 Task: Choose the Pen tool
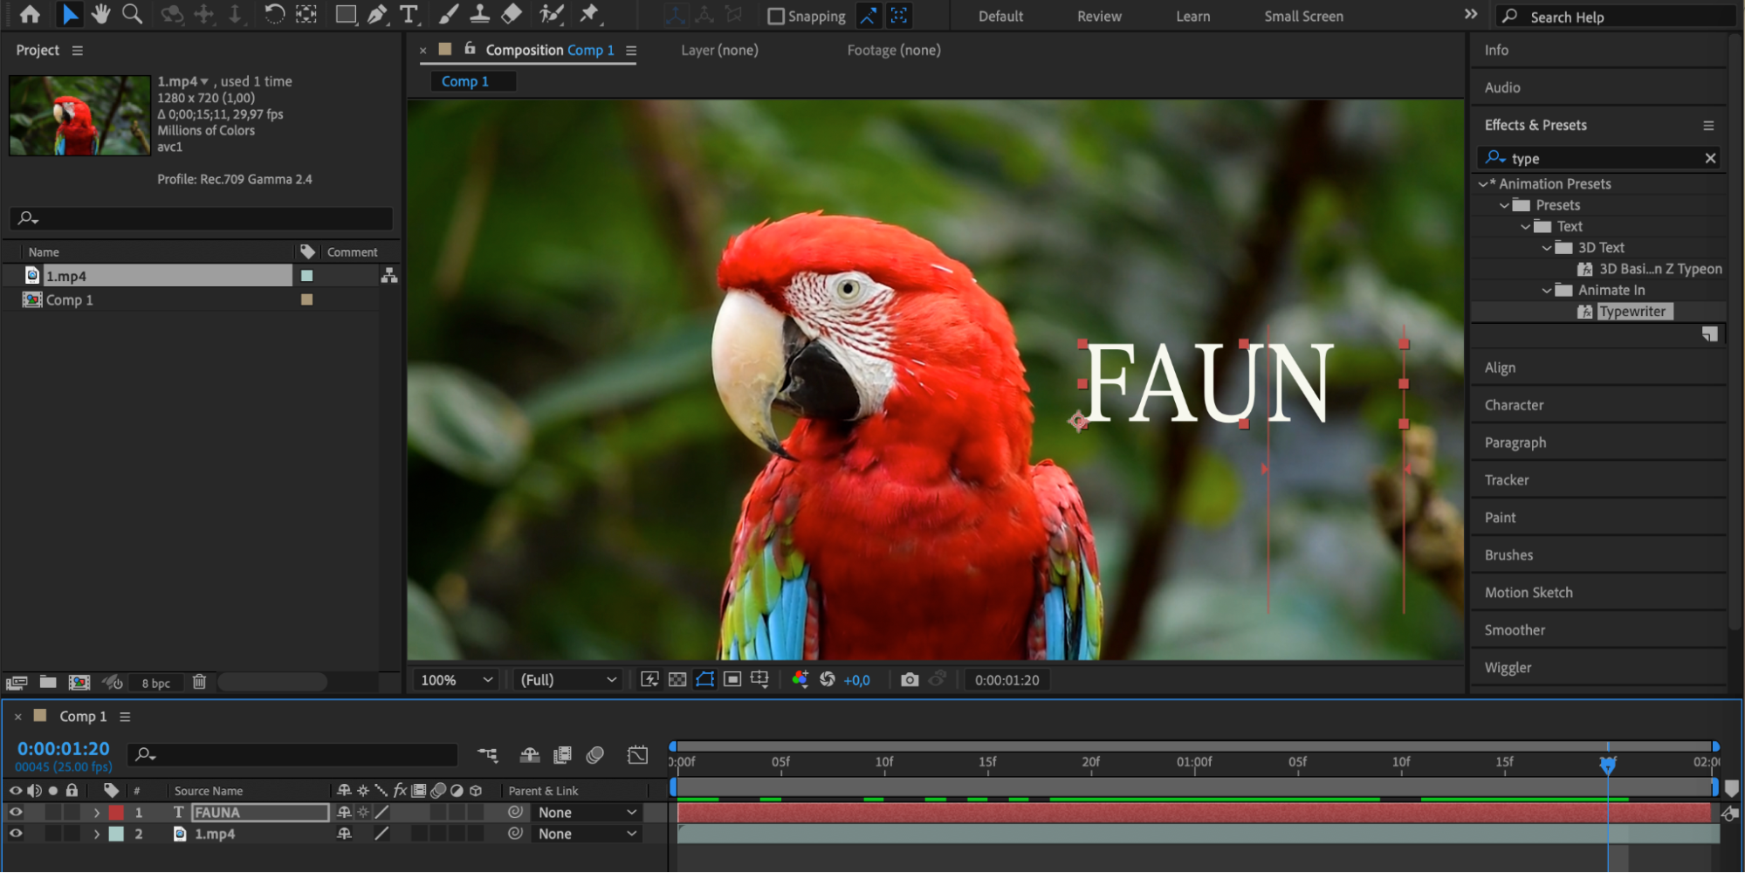[377, 14]
